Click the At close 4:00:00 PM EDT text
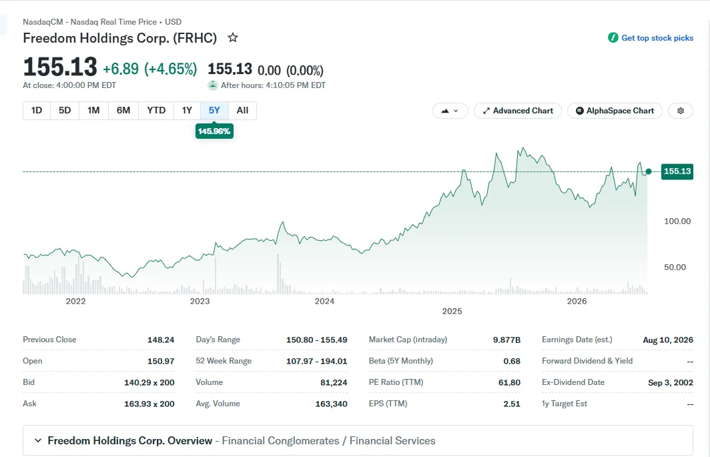The width and height of the screenshot is (710, 457). pos(69,85)
